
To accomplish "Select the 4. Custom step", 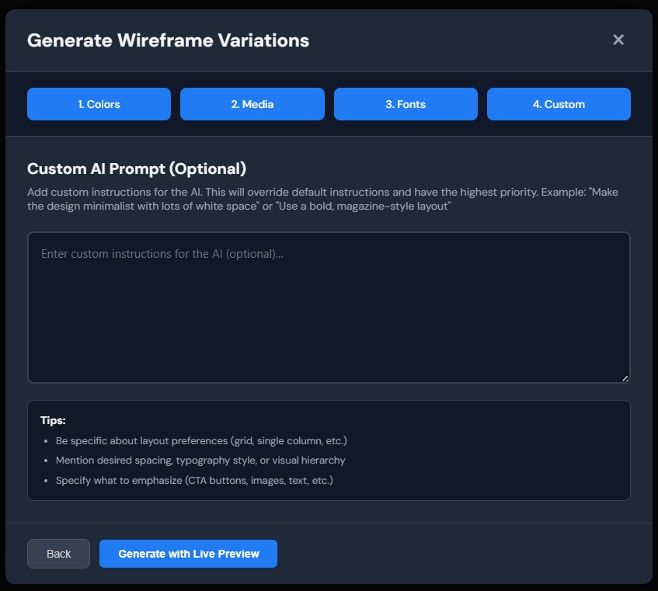I will click(559, 103).
